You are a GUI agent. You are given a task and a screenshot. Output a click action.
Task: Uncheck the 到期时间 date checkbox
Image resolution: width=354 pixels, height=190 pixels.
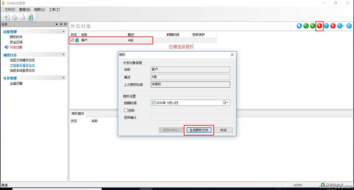[x=154, y=103]
